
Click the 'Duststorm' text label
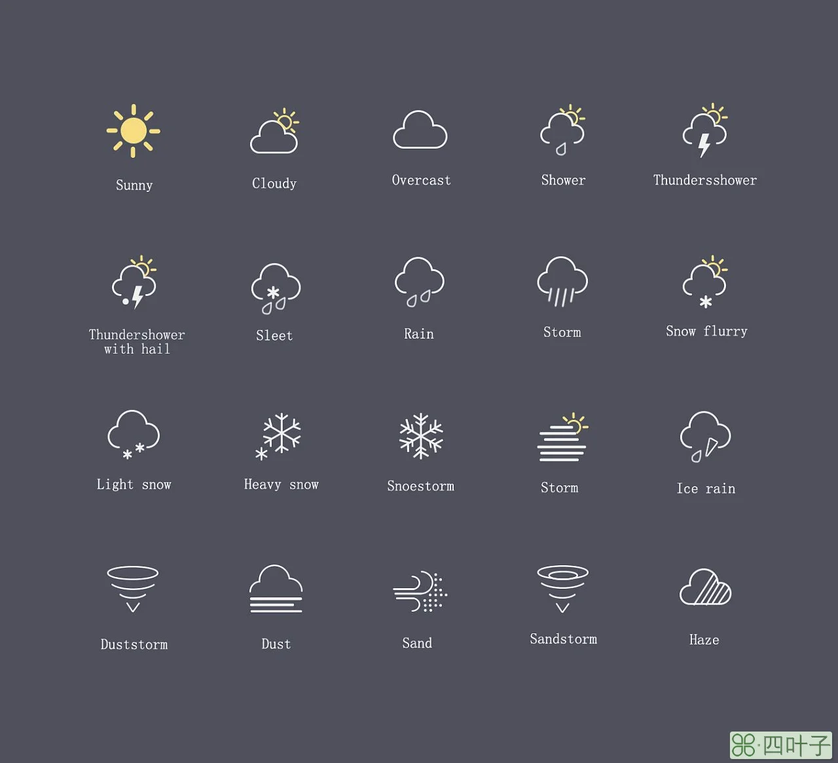tap(134, 644)
